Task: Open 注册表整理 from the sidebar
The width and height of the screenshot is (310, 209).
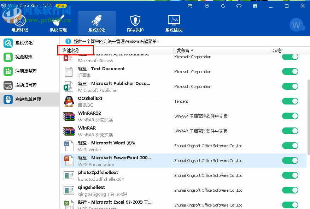Action: pos(26,71)
